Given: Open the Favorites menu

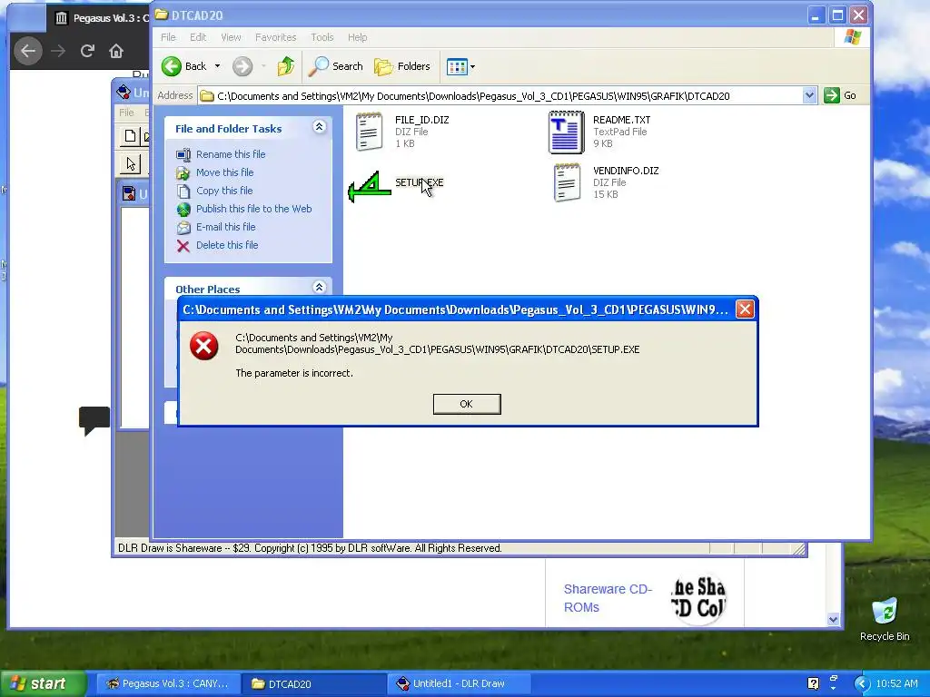Looking at the screenshot, I should [x=276, y=37].
